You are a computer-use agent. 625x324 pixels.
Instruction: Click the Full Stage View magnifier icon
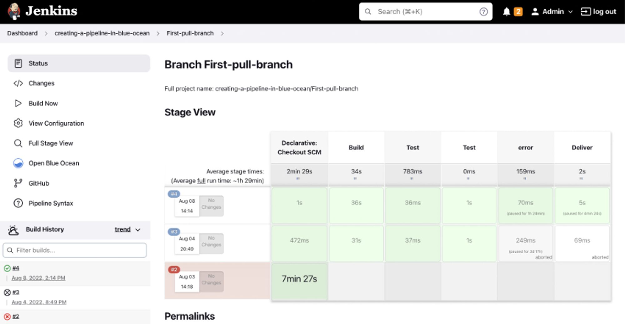(18, 143)
